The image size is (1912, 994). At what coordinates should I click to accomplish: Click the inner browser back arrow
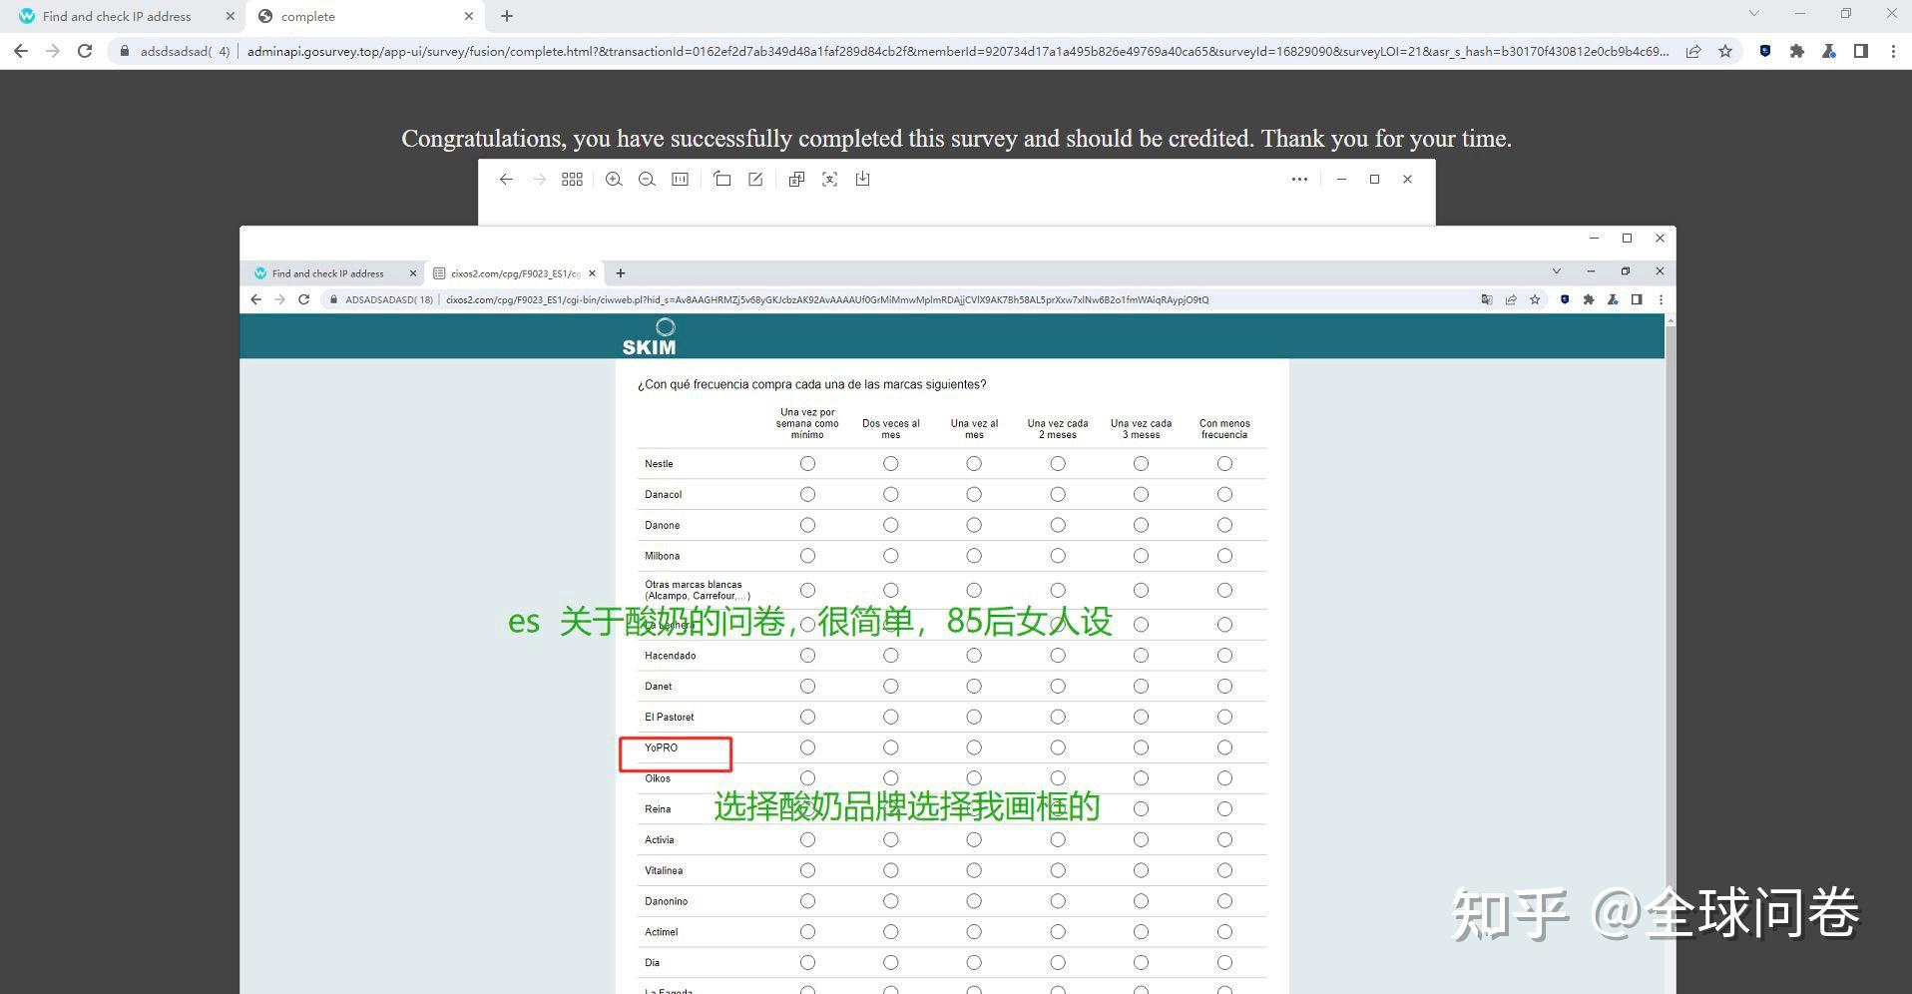click(255, 299)
